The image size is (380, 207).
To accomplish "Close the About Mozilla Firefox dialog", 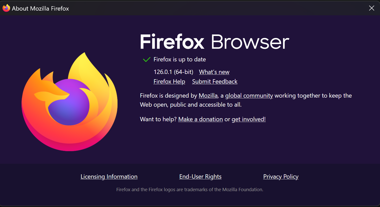I will pyautogui.click(x=371, y=8).
